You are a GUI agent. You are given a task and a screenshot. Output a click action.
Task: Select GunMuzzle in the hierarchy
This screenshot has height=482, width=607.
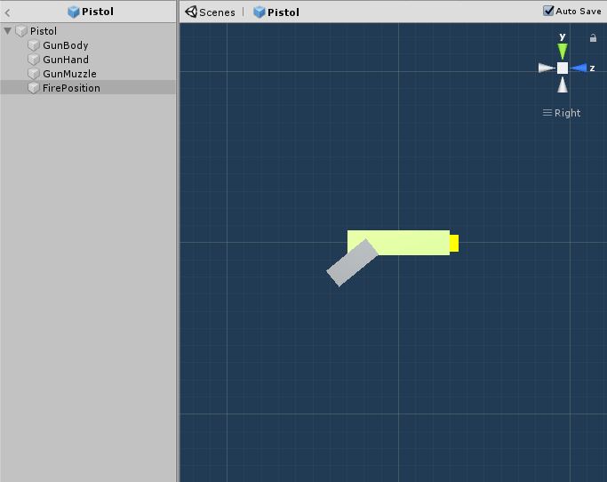(88, 74)
